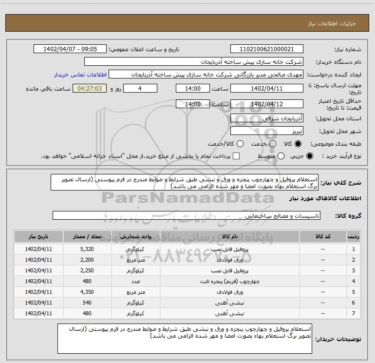Click row 2 item ورق فولادی
375x363 pixels.
229,260
